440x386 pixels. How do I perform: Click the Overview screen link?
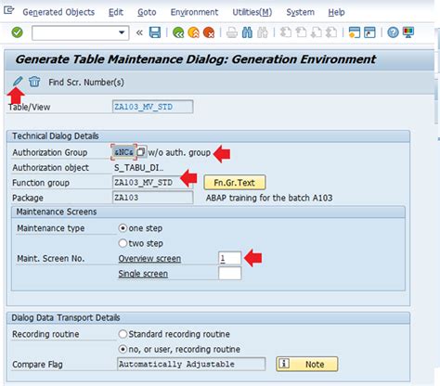point(149,259)
